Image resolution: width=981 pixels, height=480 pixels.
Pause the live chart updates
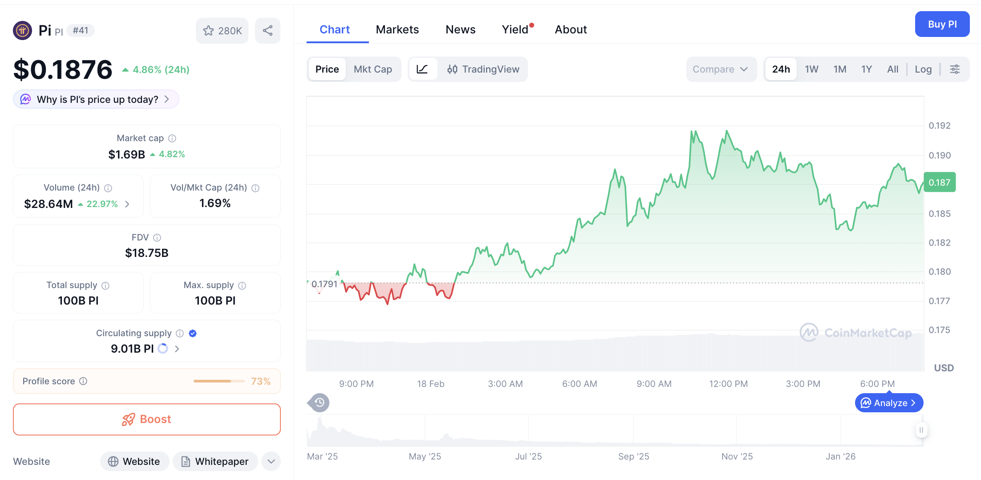[921, 430]
